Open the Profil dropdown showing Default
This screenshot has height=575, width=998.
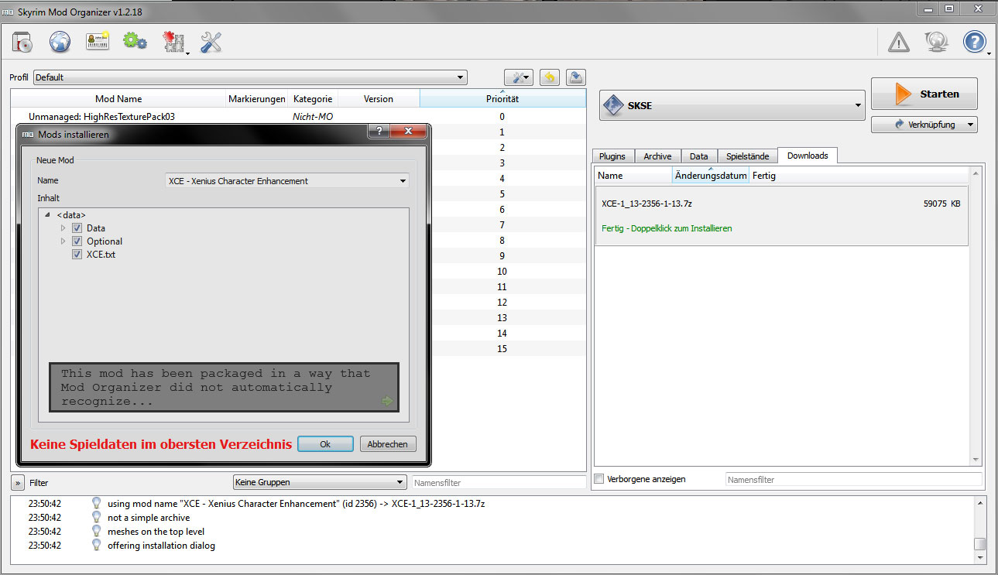tap(250, 77)
